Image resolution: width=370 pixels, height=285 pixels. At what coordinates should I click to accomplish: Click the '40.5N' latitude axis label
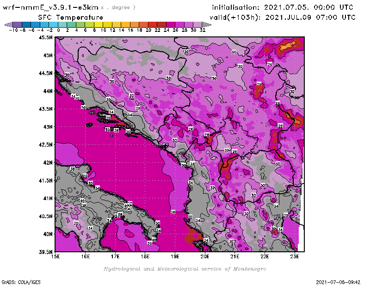pyautogui.click(x=45, y=216)
